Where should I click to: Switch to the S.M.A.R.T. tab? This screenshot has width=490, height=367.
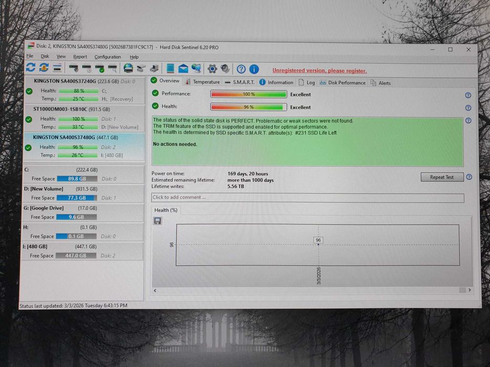[239, 82]
